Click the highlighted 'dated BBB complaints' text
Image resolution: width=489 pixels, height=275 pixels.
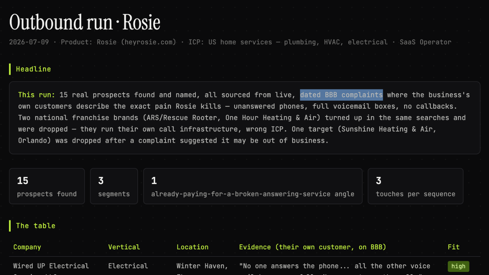click(x=341, y=95)
